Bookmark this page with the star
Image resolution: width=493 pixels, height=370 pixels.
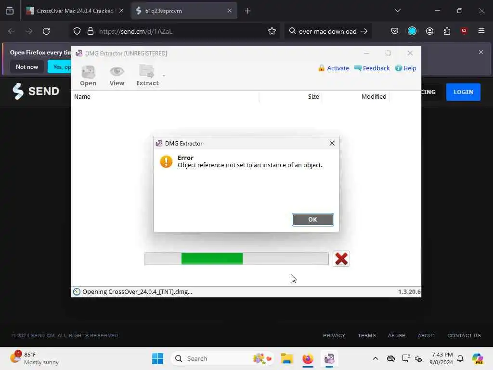point(272,31)
